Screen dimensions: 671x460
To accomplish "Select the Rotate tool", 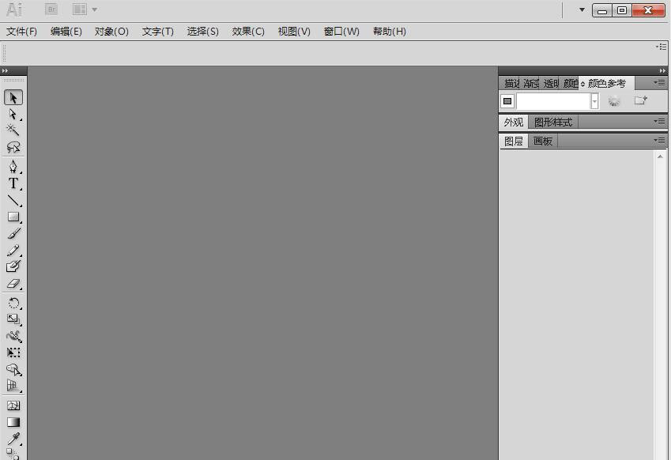I will pos(13,303).
